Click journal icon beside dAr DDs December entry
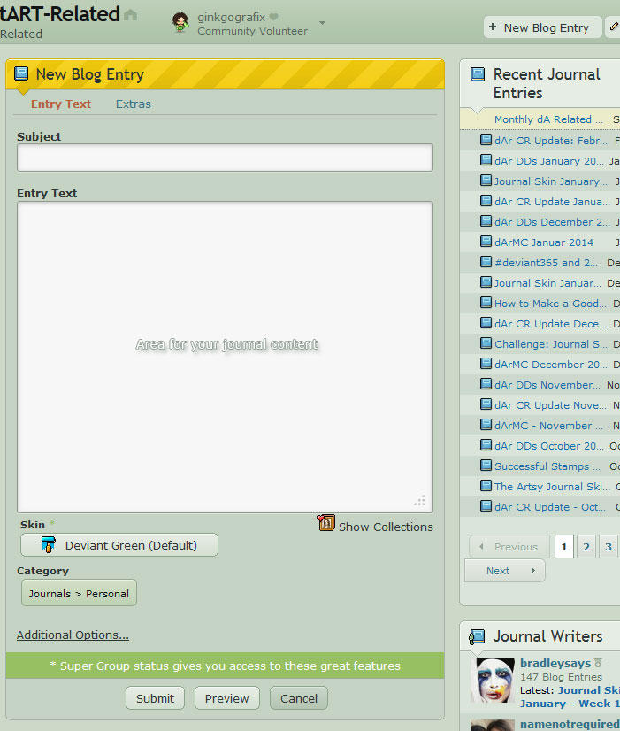The image size is (620, 731). coord(486,220)
